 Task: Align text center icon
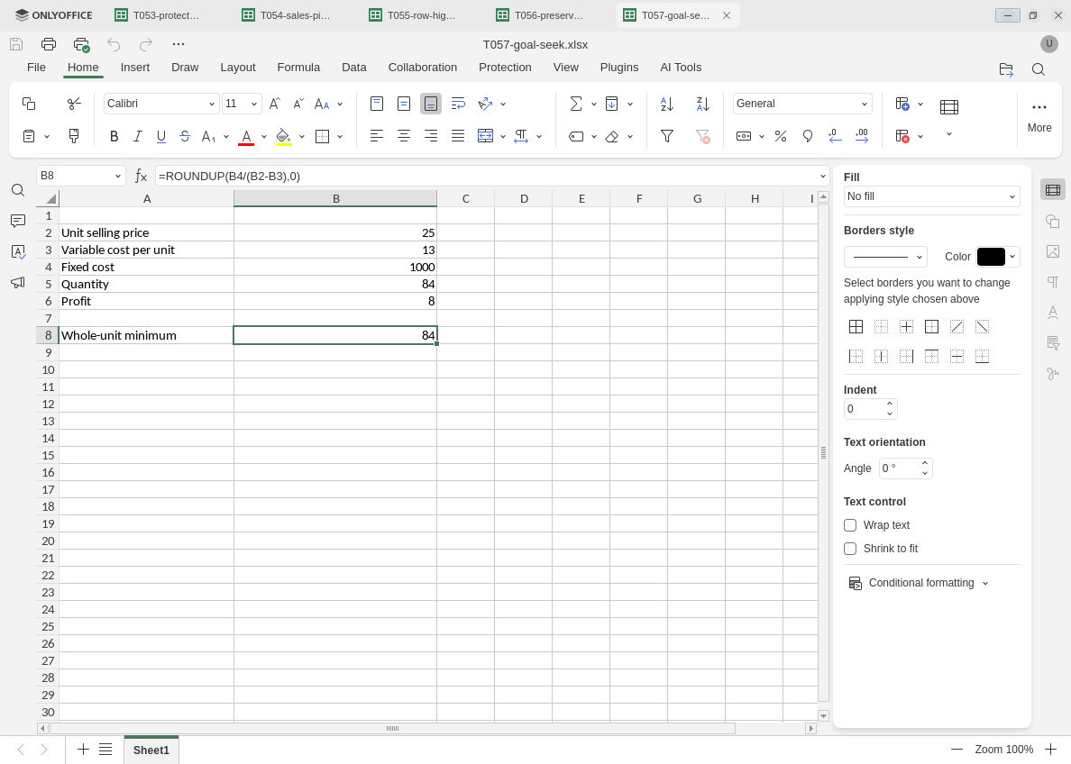(x=404, y=137)
